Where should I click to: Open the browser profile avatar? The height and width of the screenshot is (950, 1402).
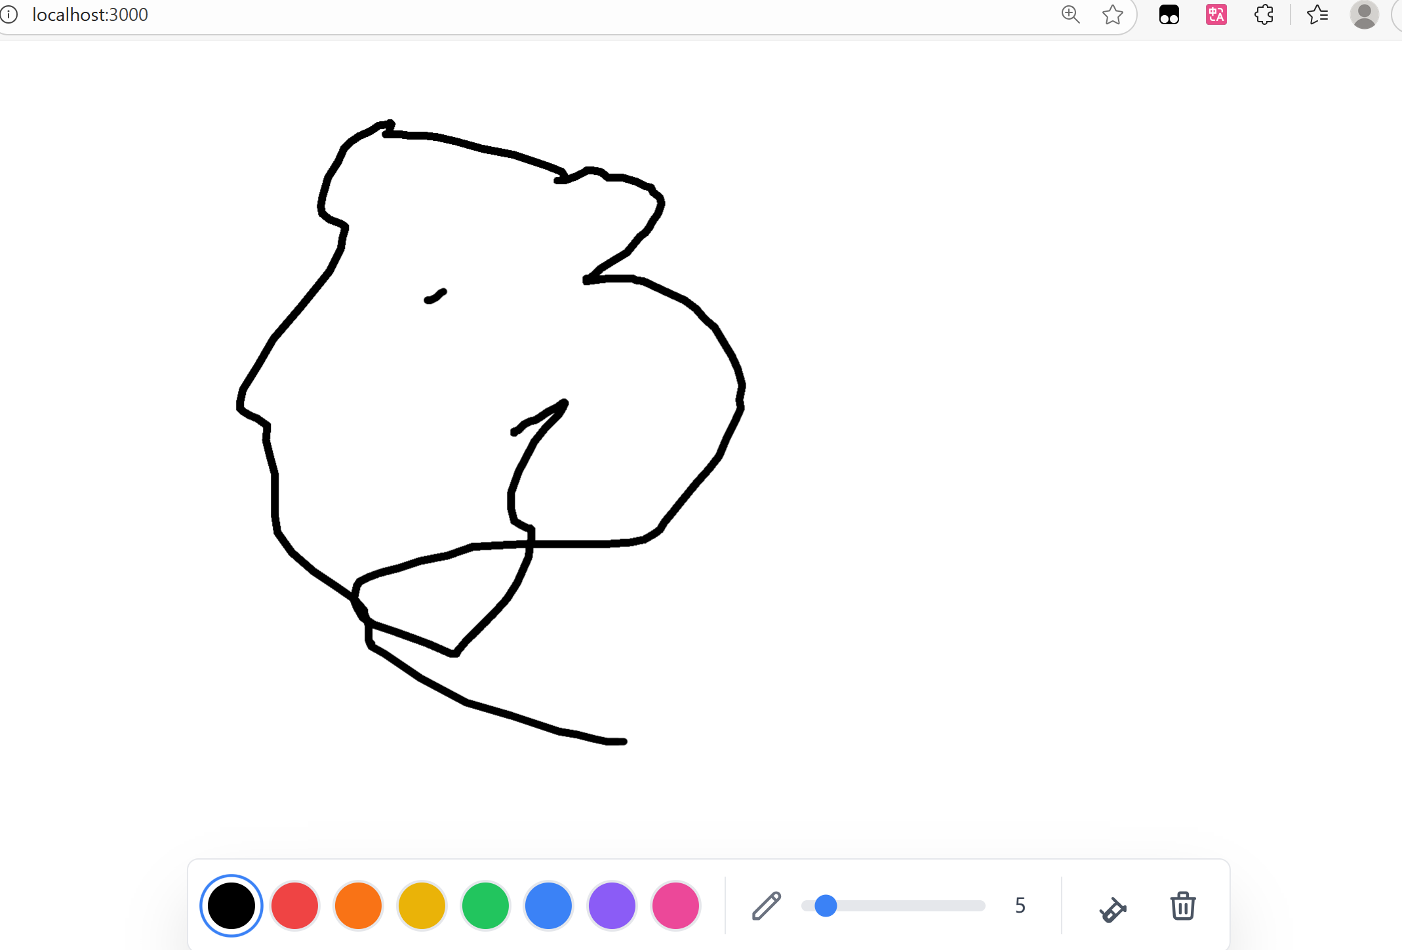(1365, 15)
